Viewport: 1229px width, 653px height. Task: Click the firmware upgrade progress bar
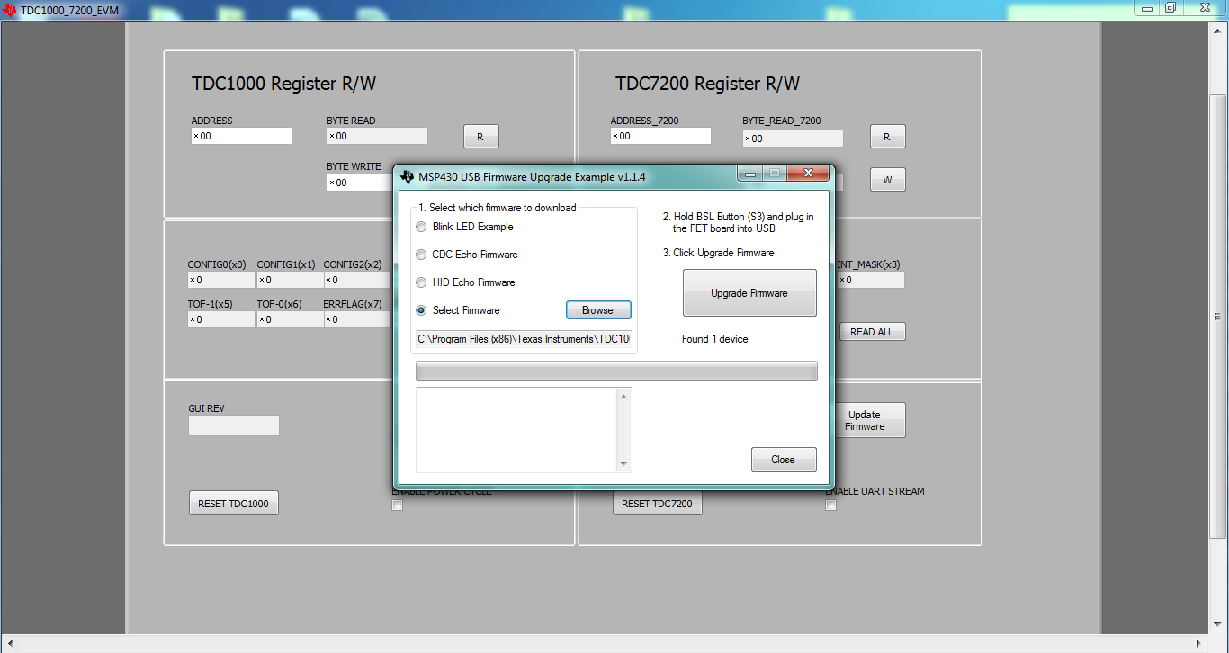(x=616, y=371)
